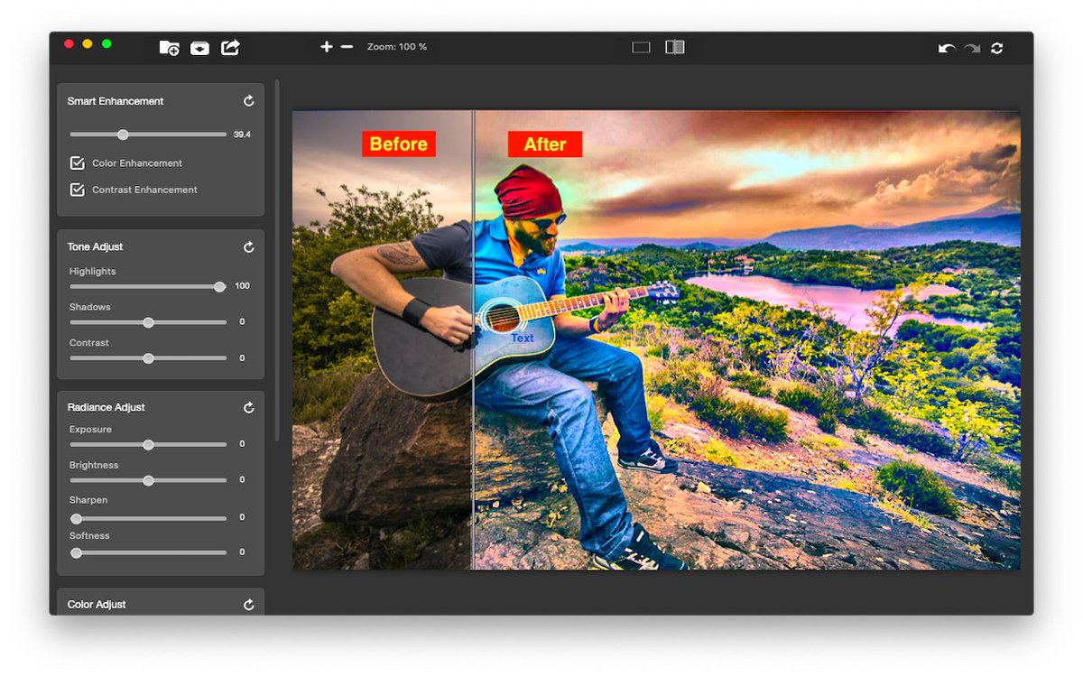Click the Before label on image
The width and height of the screenshot is (1083, 677).
tap(399, 144)
